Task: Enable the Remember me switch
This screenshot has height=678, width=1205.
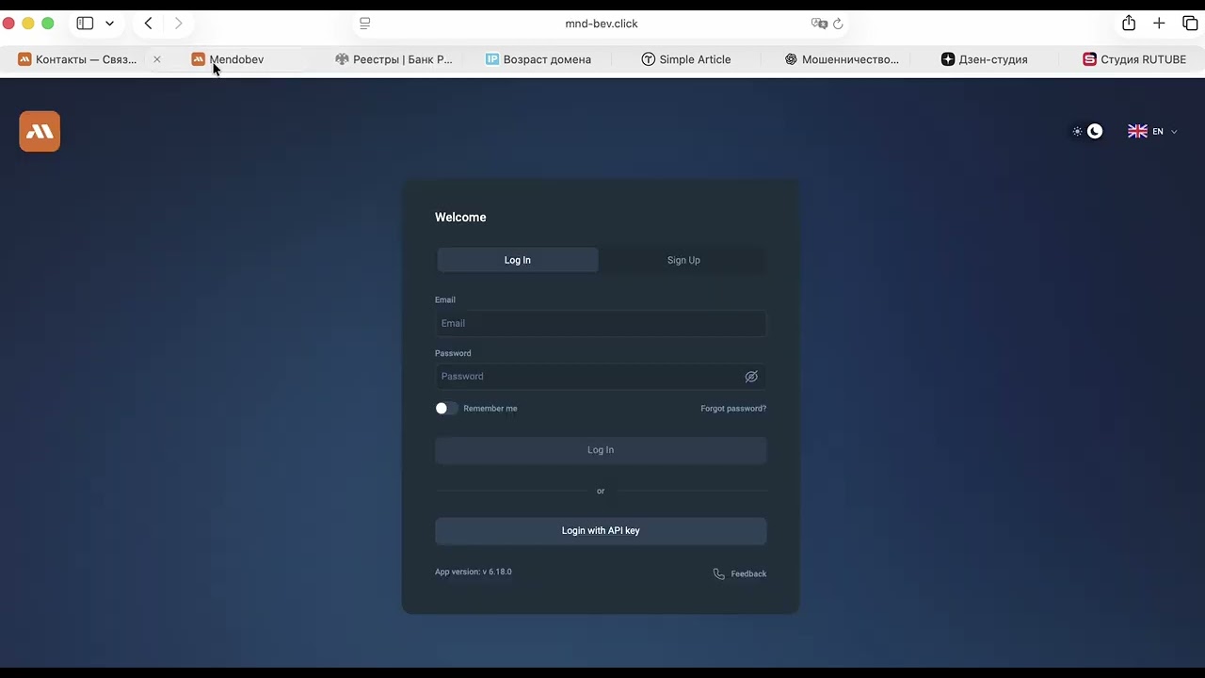Action: coord(446,409)
